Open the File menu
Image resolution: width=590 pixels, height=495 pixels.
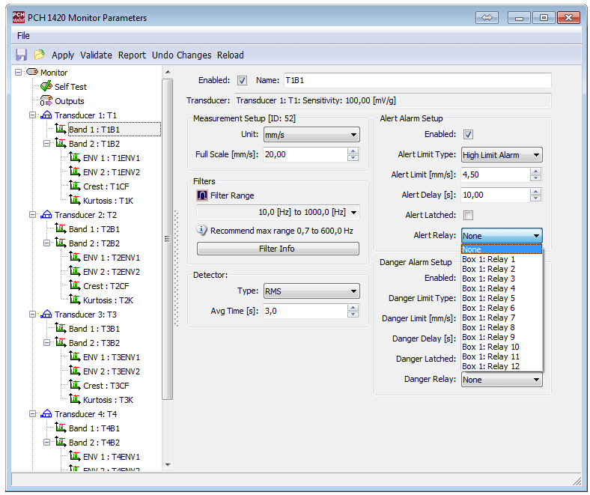click(x=23, y=36)
